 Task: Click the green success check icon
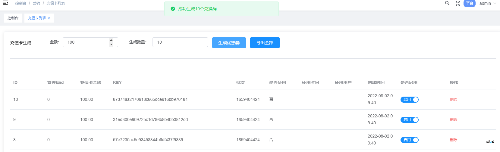tap(173, 9)
